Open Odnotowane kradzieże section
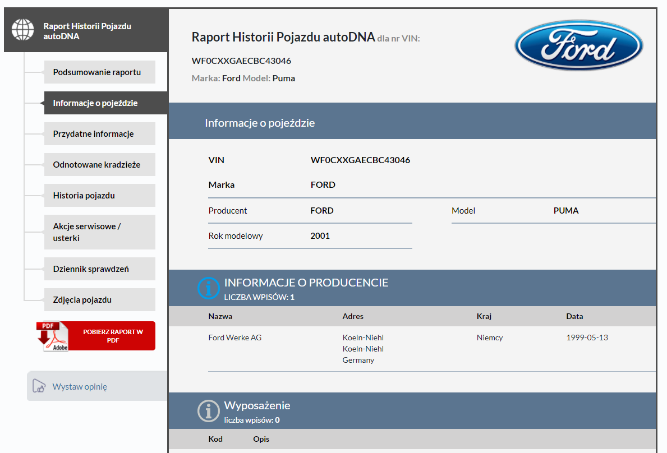 tap(99, 164)
